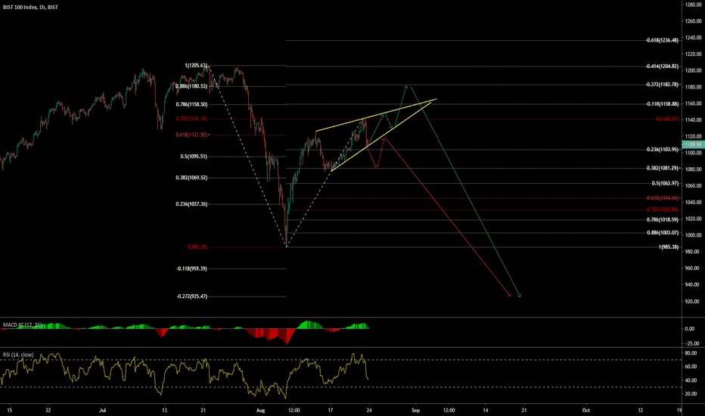Click Fibonacci label 0.382(1069.52)
The image size is (705, 416).
[x=191, y=178]
